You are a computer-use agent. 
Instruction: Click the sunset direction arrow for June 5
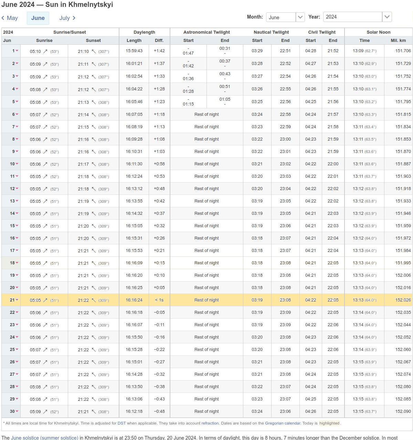[94, 102]
